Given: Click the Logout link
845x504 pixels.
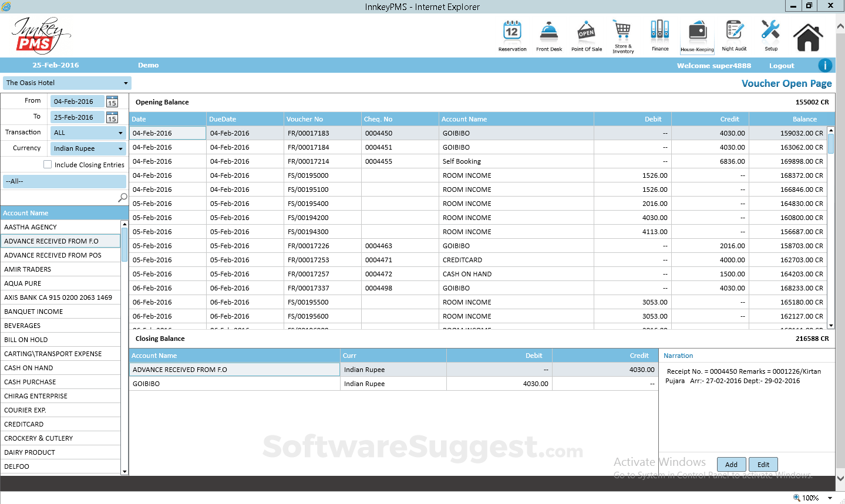Looking at the screenshot, I should tap(781, 66).
